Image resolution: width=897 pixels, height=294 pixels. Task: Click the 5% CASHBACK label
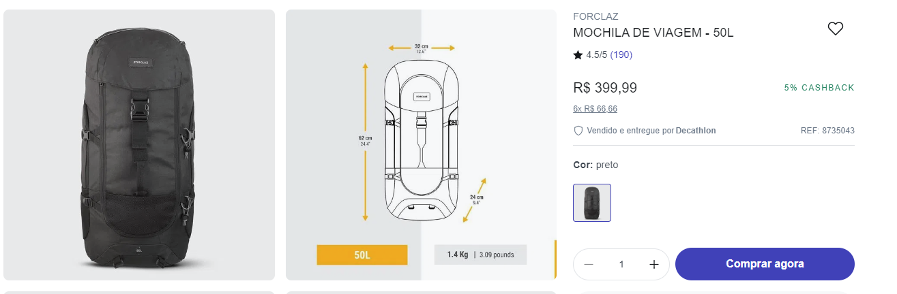coord(819,88)
